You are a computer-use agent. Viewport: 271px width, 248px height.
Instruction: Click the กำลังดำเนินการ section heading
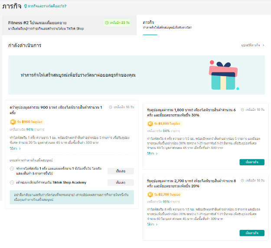coord(25,45)
